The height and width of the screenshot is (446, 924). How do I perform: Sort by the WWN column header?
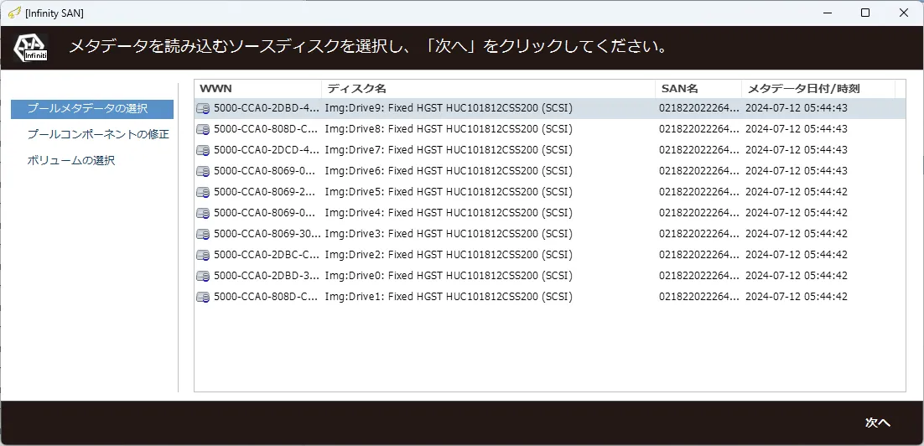point(257,89)
